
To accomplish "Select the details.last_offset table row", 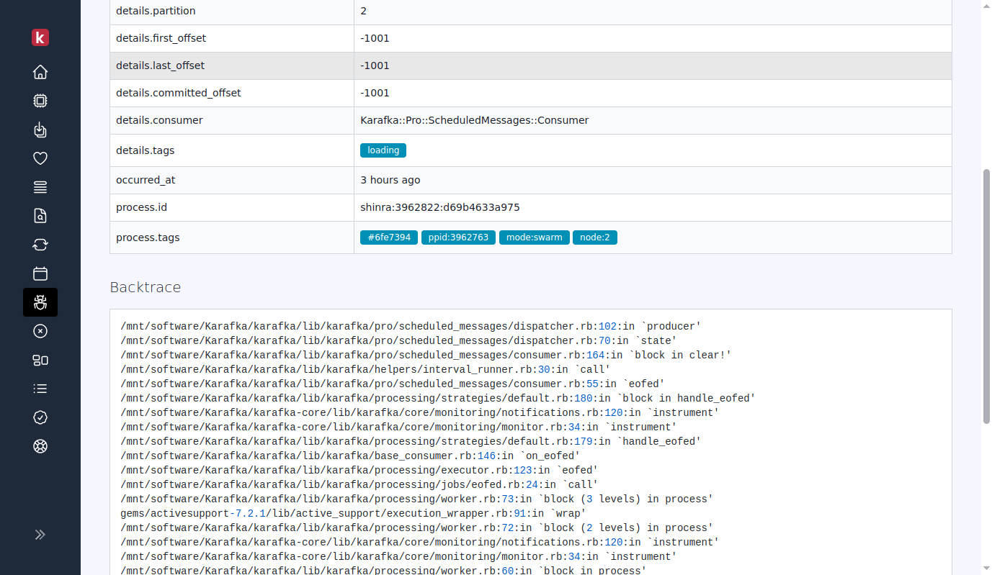I will click(x=232, y=65).
